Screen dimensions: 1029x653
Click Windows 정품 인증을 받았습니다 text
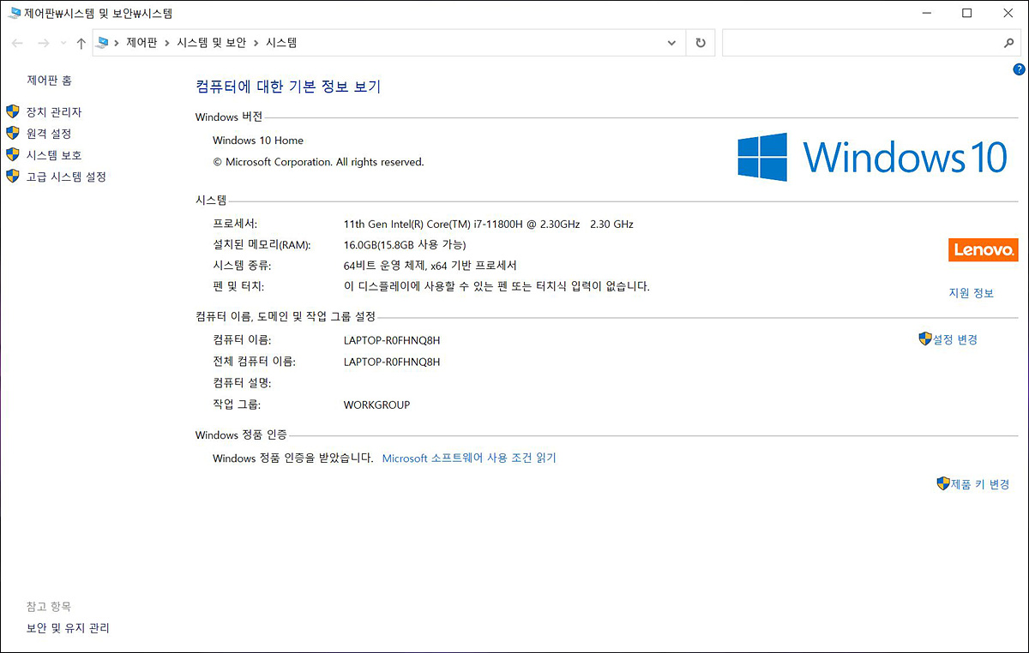[x=293, y=458]
